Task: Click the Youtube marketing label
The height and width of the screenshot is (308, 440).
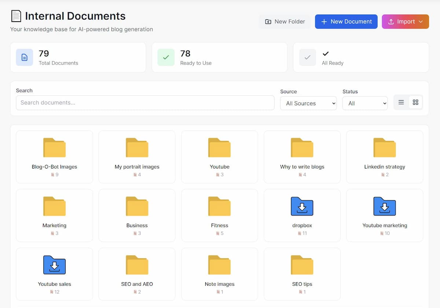Action: pos(385,225)
